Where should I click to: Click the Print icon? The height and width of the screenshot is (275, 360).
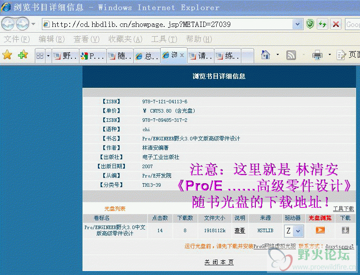coord(317,55)
